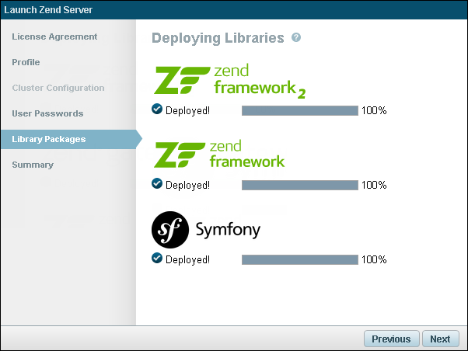Select the Library Packages step
This screenshot has width=468, height=351.
(48, 139)
